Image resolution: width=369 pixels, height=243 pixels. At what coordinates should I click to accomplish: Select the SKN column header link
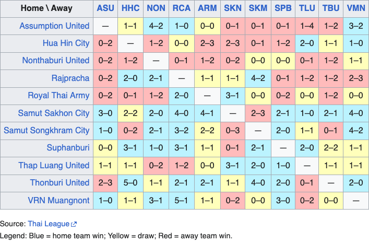pos(232,8)
